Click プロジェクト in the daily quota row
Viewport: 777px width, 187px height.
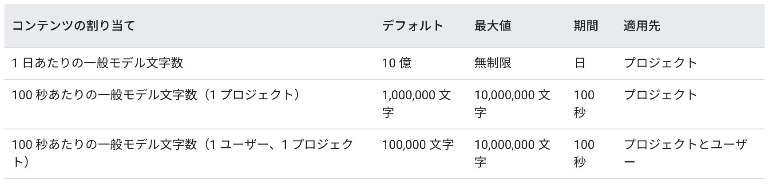pos(661,63)
